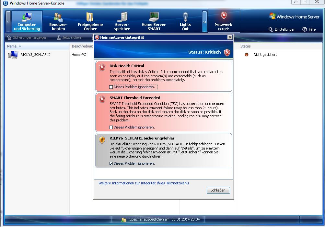Open the Serverspeicher tab
The width and height of the screenshot is (325, 227).
tap(122, 22)
